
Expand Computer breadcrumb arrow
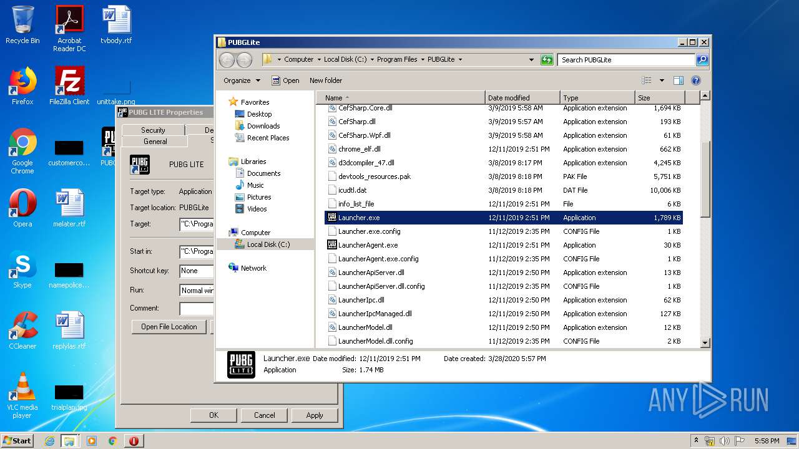tap(319, 60)
